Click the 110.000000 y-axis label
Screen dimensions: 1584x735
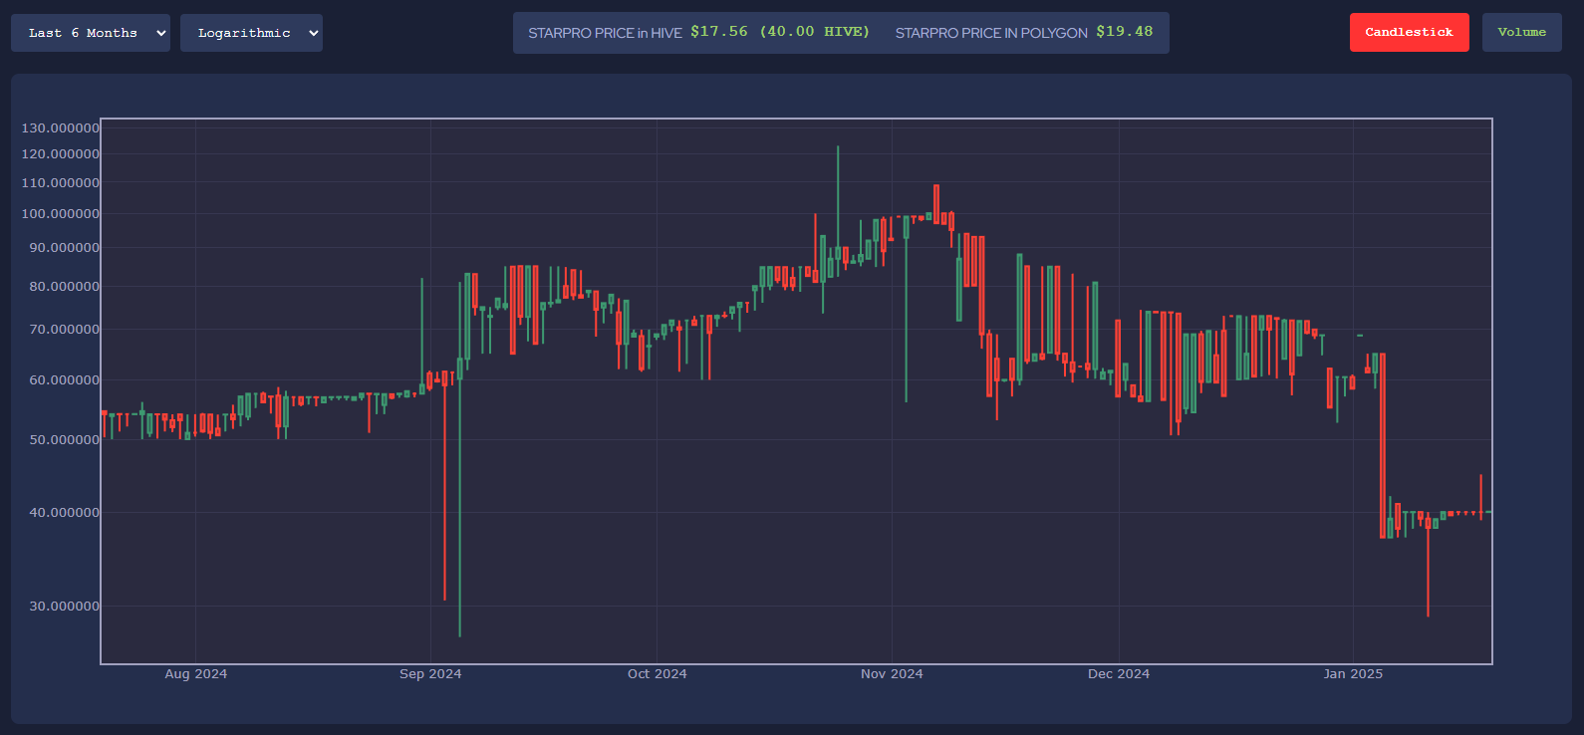pyautogui.click(x=61, y=183)
